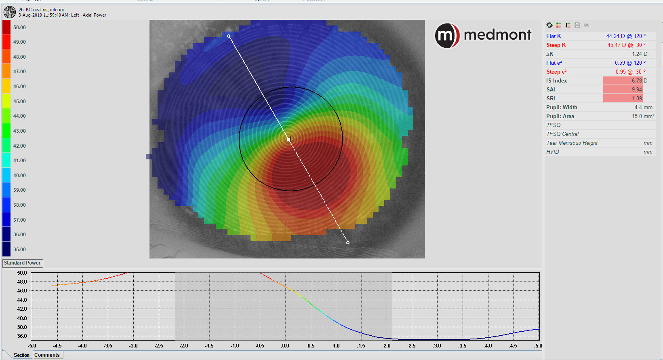Click the Standard Power button
Image resolution: width=663 pixels, height=360 pixels.
point(23,263)
